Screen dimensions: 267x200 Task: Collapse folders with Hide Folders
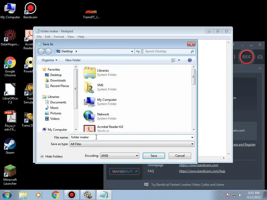pyautogui.click(x=51, y=156)
